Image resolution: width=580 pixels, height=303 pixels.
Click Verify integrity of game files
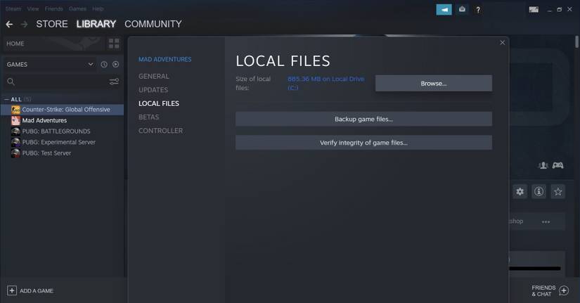click(363, 143)
